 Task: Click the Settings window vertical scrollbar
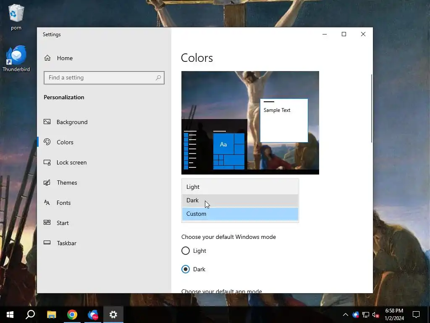(x=371, y=108)
